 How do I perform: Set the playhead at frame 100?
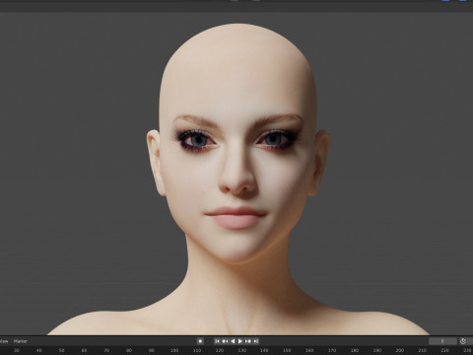174,351
